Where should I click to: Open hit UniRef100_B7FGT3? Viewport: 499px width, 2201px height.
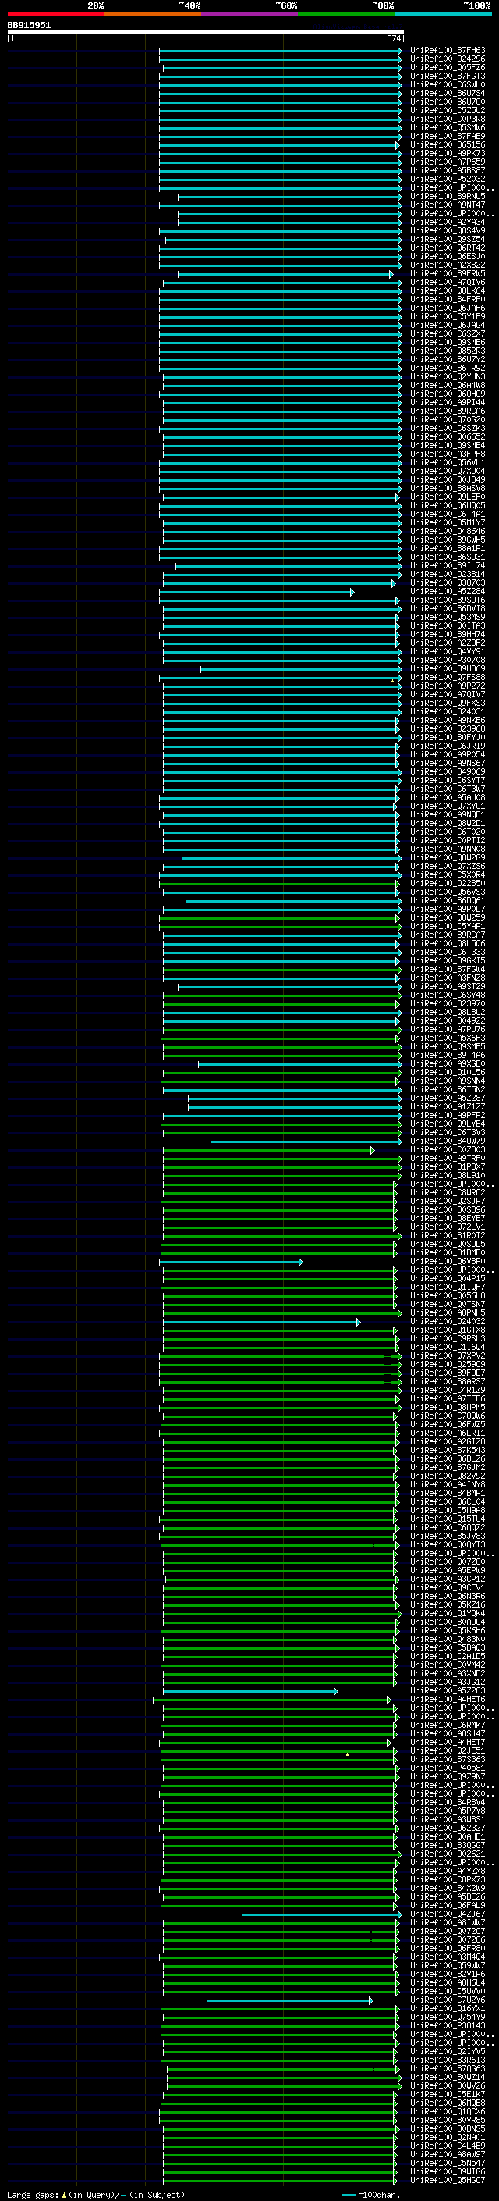click(x=448, y=76)
